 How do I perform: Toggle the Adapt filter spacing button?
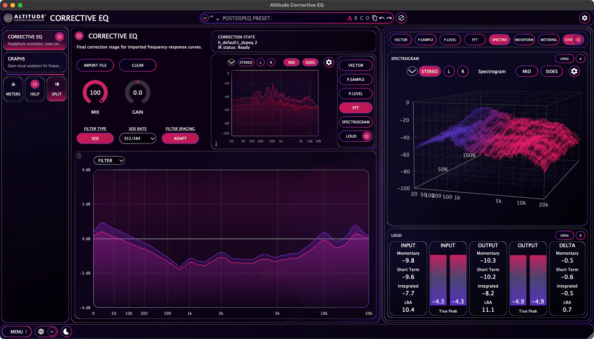tap(180, 138)
